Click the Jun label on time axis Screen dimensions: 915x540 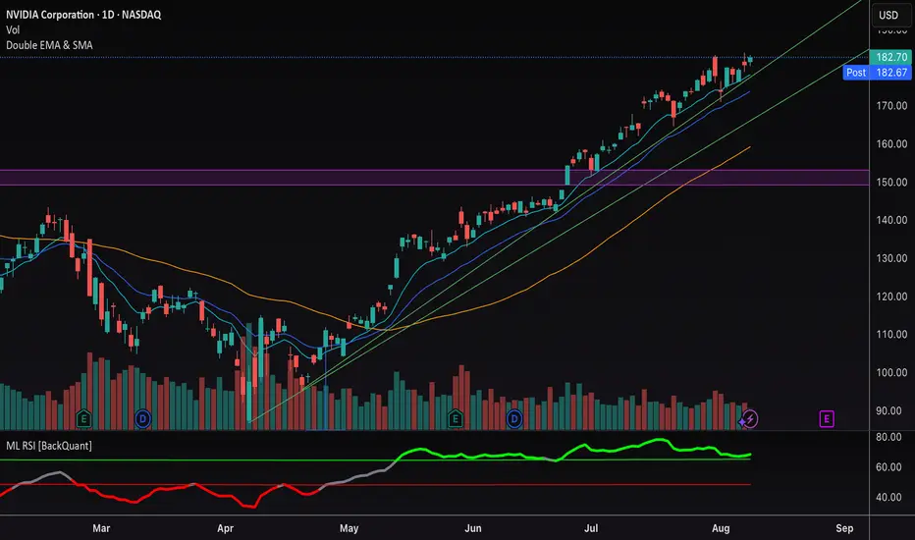[473, 528]
